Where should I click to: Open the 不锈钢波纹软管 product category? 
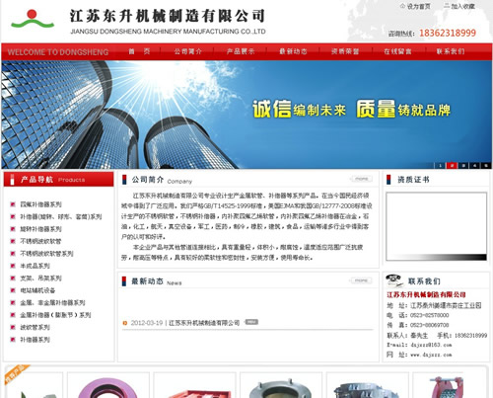(x=40, y=241)
